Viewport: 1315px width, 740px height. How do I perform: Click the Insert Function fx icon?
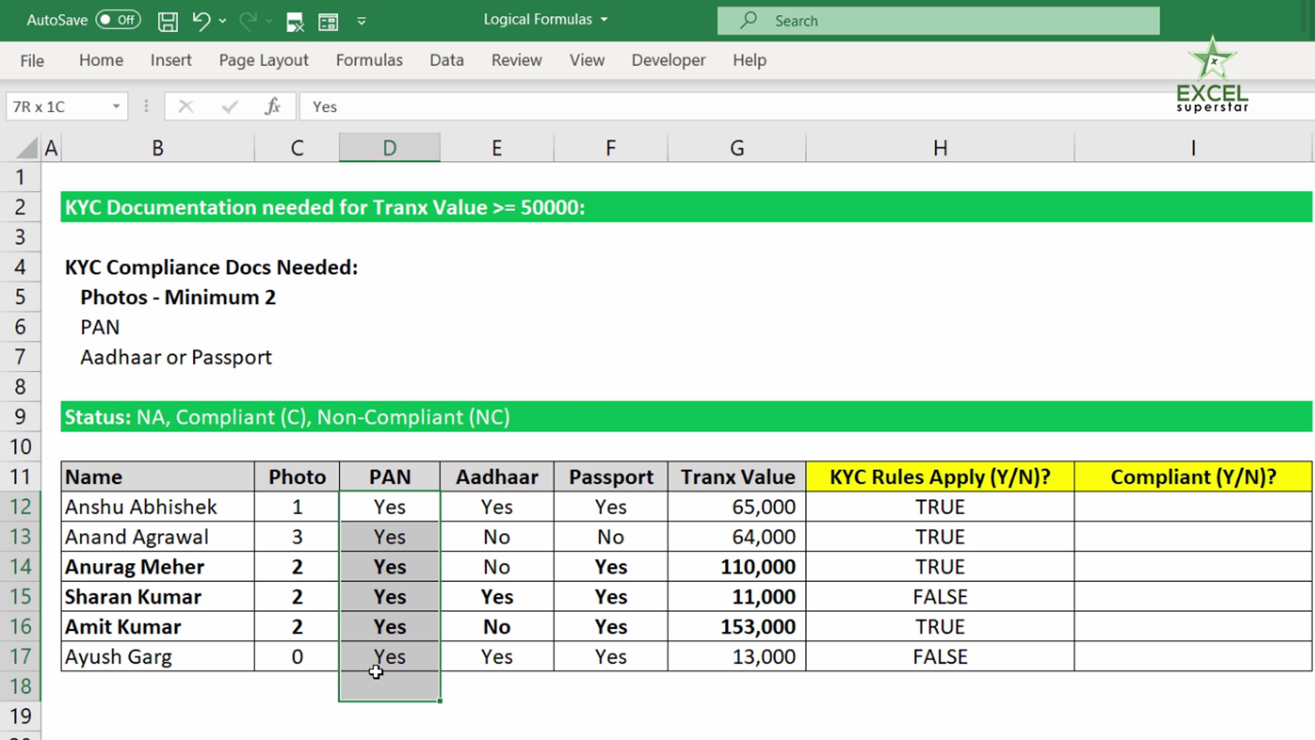[x=272, y=106]
